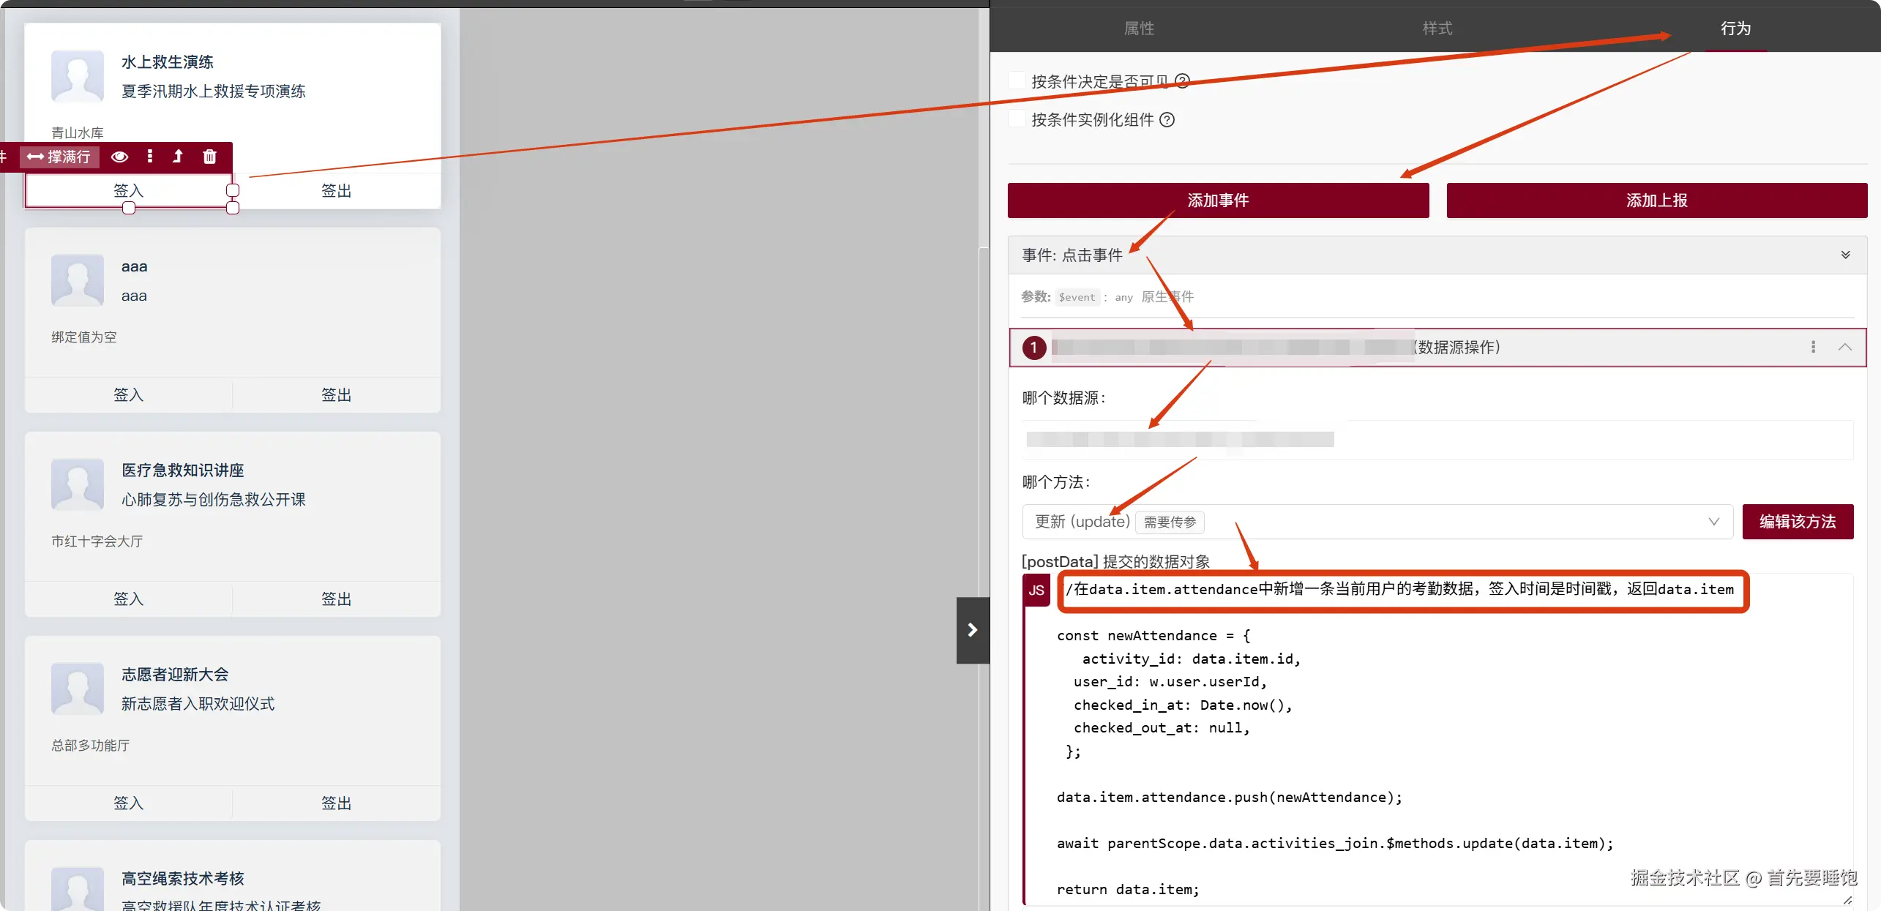Collapse action step 1 with chevron
The image size is (1881, 911).
(1844, 347)
